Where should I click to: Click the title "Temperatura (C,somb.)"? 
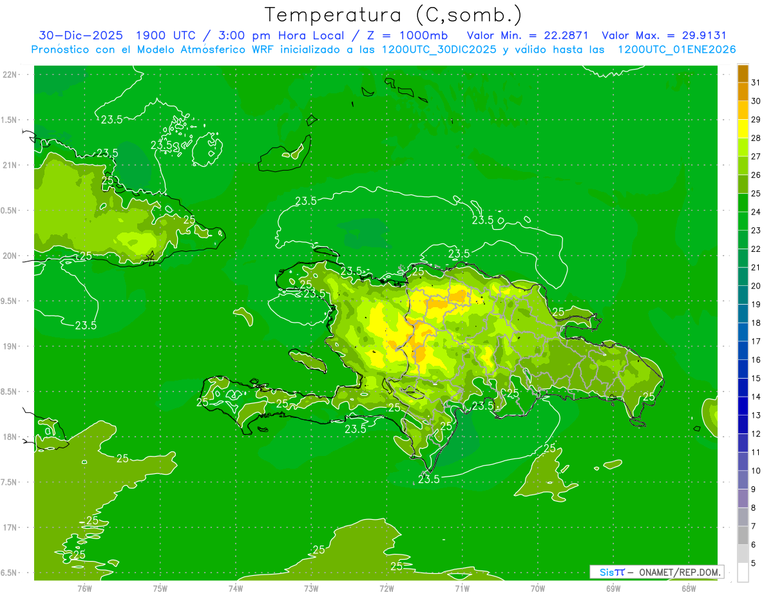pos(393,15)
